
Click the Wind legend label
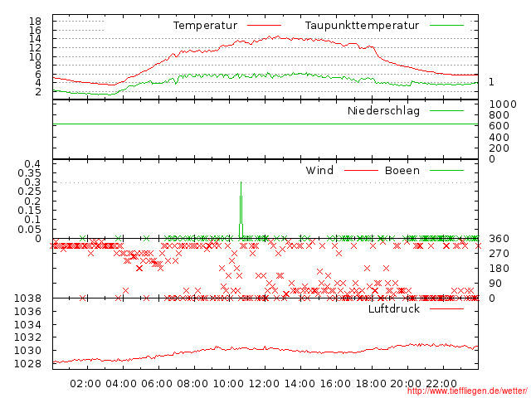pos(319,171)
